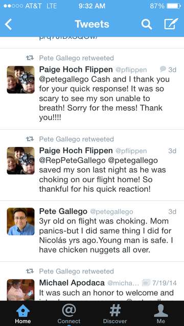
Task: Tap the Pete Gallego profile photo
Action: 20,221
